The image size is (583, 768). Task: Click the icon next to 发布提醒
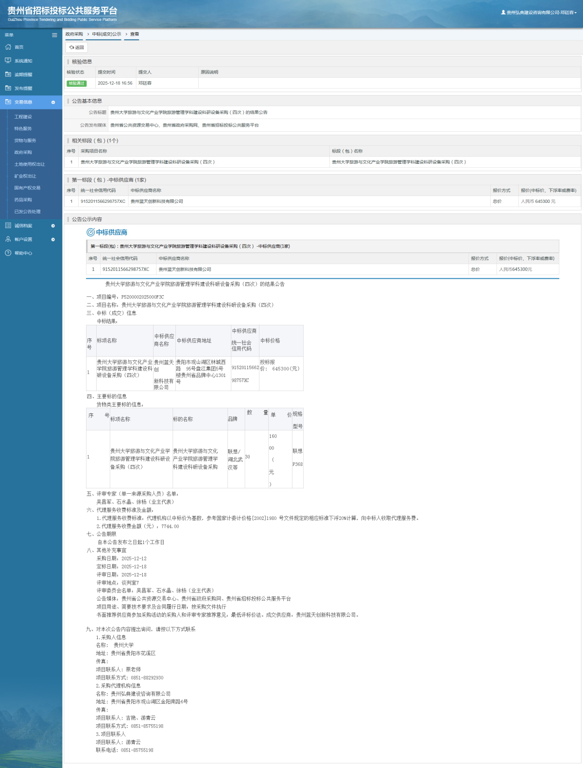click(x=8, y=88)
